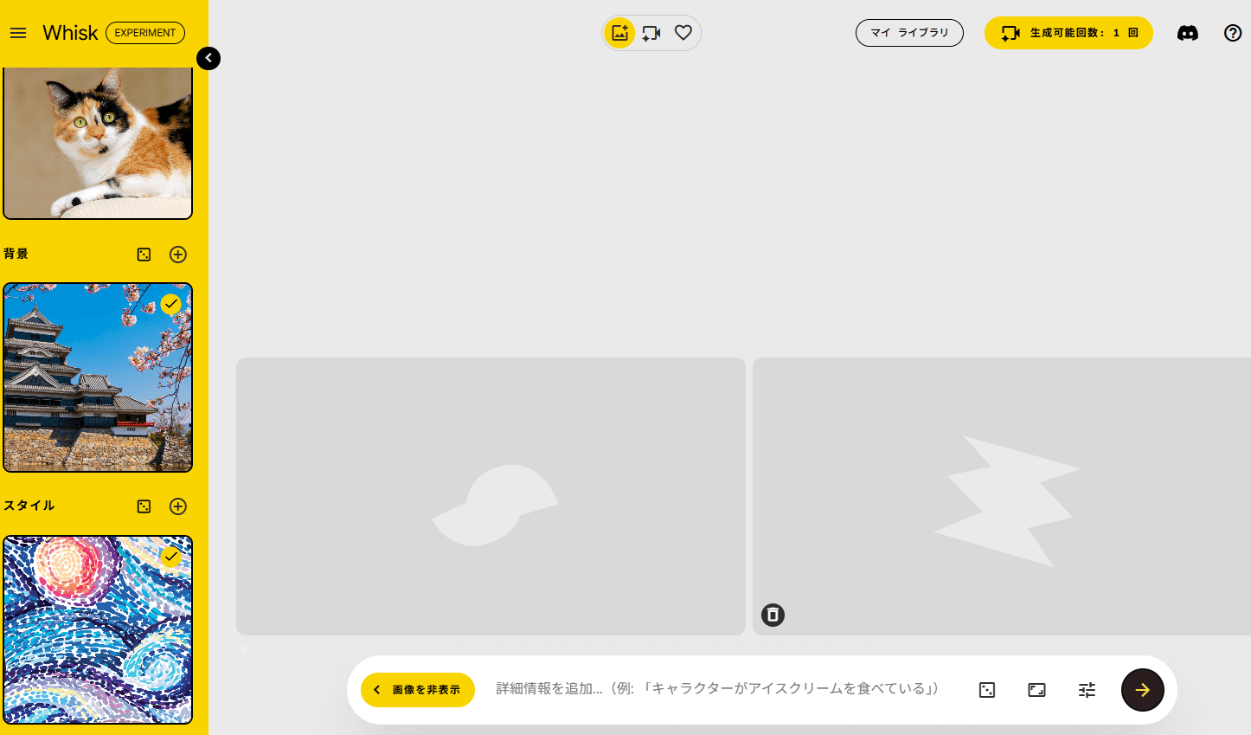Focus the 詳細情報を追加 prompt field
Screen dimensions: 1251x735
[717, 689]
